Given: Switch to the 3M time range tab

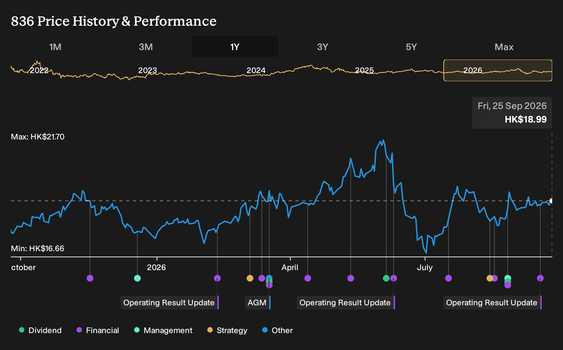Looking at the screenshot, I should pyautogui.click(x=146, y=47).
